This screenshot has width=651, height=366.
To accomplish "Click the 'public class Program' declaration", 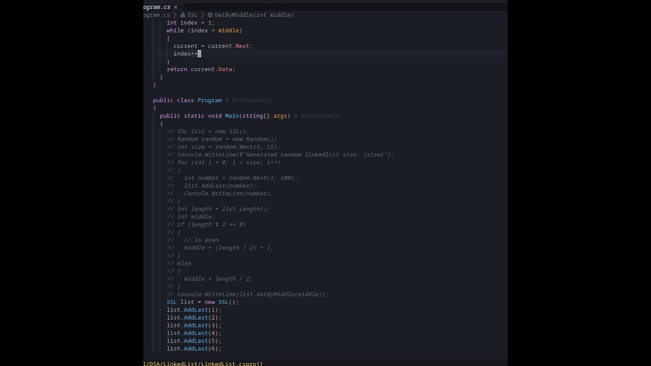I will click(x=187, y=100).
